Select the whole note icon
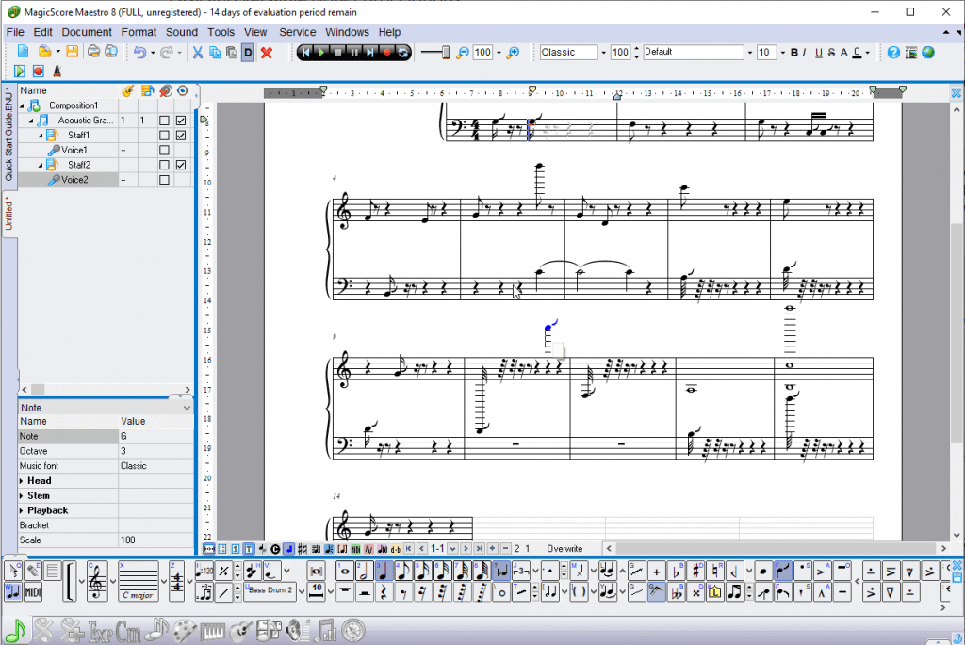Image resolution: width=965 pixels, height=645 pixels. point(345,572)
